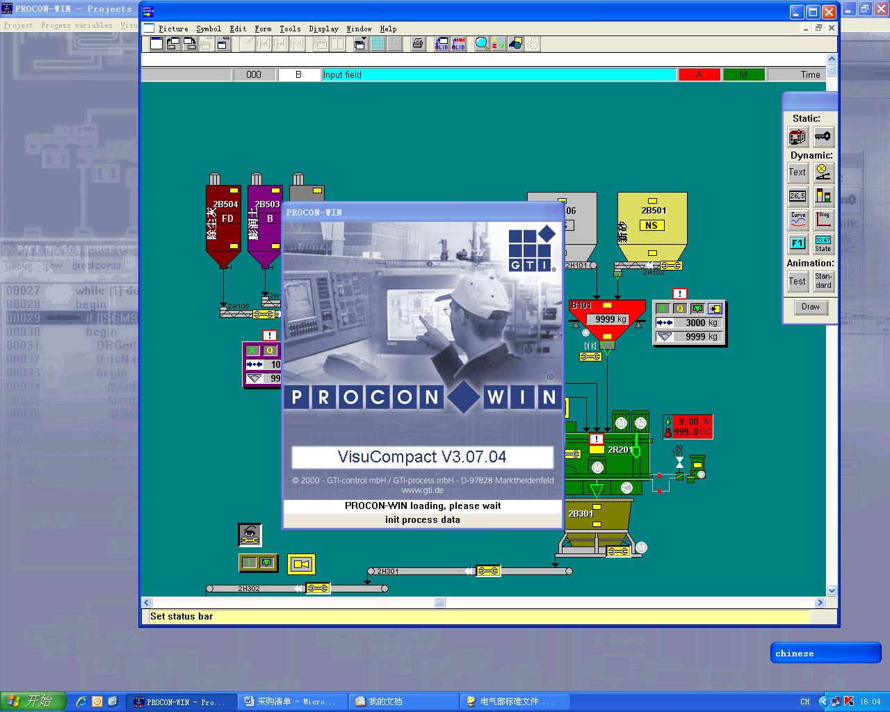Screen dimensions: 890x712
Task: Click the 000 field in the header bar
Action: click(x=254, y=74)
